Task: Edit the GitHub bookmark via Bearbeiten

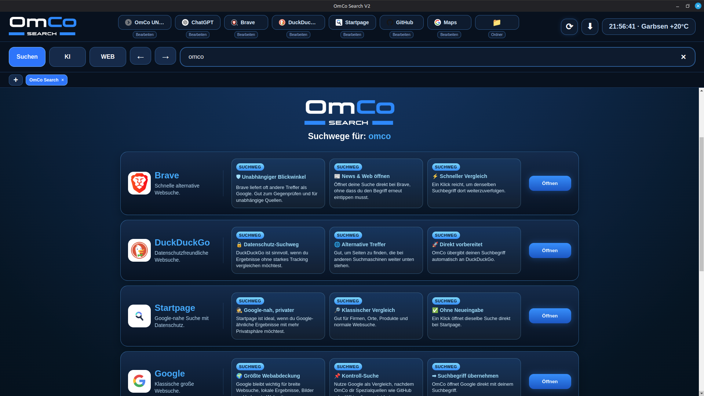Action: click(x=401, y=34)
